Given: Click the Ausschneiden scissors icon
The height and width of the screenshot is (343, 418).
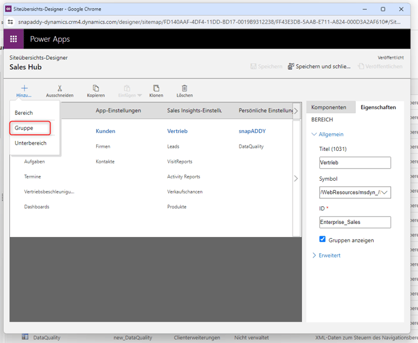Looking at the screenshot, I should 60,89.
